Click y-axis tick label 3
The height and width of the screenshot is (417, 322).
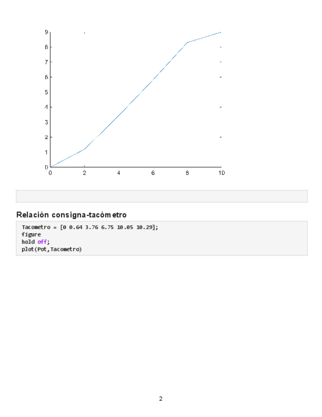click(x=46, y=122)
